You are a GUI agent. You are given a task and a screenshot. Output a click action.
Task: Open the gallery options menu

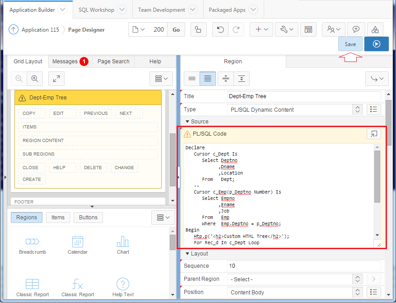coord(163,218)
